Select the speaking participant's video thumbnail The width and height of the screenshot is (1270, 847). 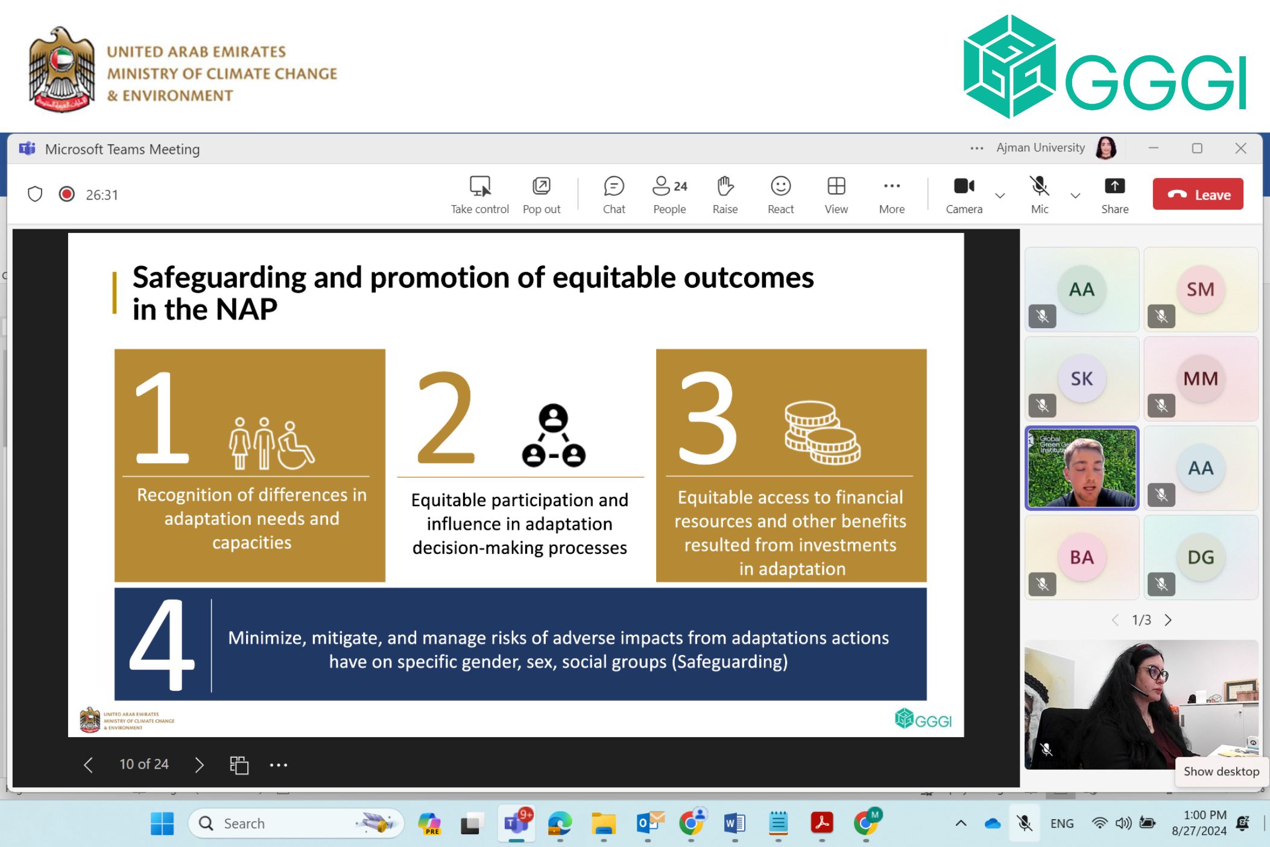point(1081,468)
